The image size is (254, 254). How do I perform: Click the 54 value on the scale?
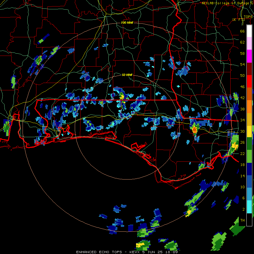coord(242,64)
